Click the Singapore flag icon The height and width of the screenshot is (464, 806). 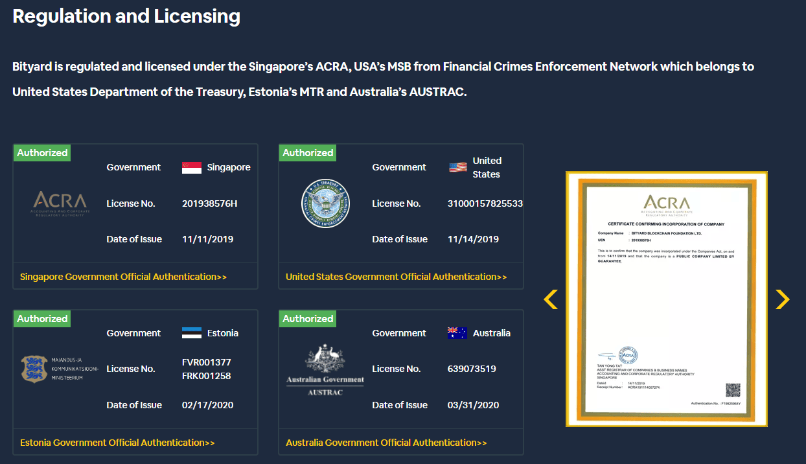coord(192,167)
